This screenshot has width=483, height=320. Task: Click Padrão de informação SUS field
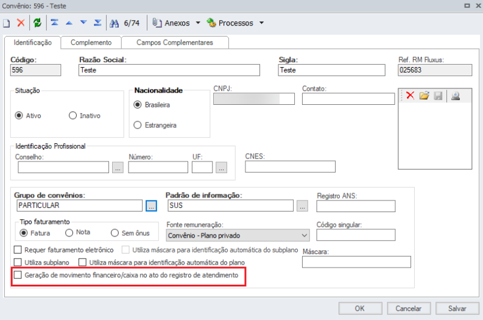230,205
